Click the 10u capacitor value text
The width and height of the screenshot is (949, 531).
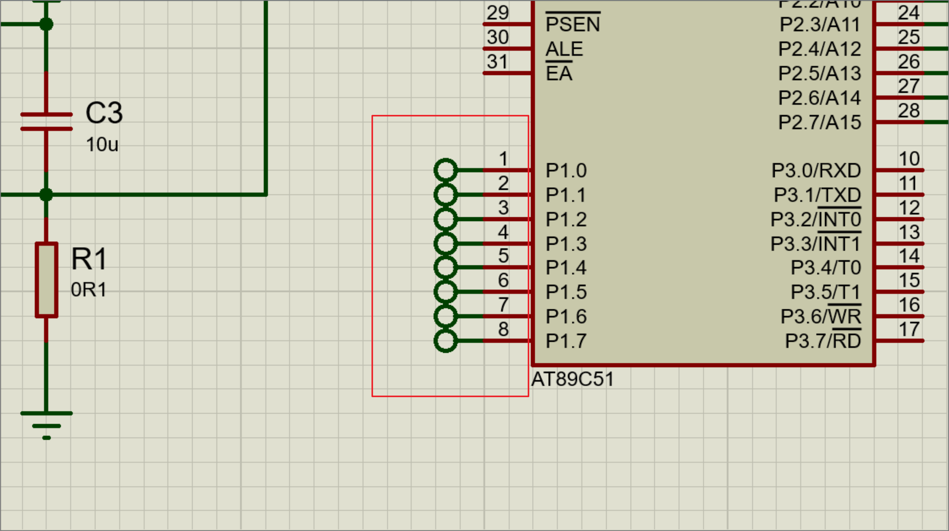(x=102, y=144)
